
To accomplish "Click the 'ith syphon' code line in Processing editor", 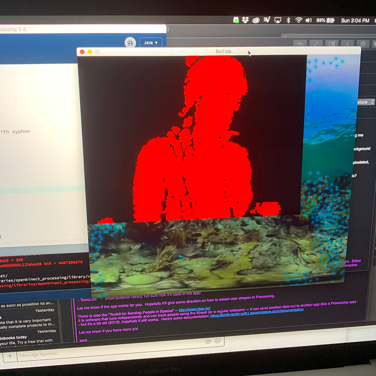I will point(15,132).
